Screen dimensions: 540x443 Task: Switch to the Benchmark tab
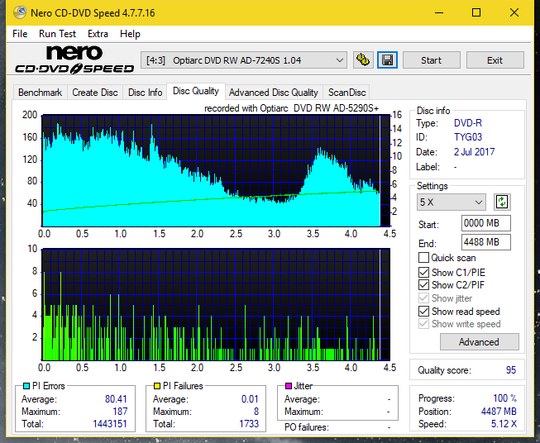(x=40, y=93)
